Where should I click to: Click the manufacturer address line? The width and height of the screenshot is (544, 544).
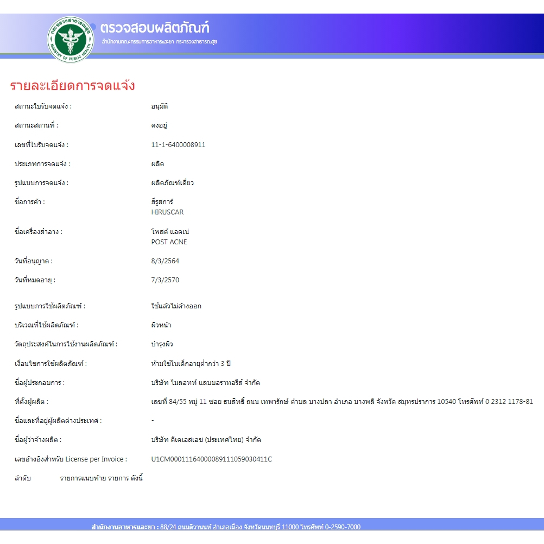click(x=341, y=402)
